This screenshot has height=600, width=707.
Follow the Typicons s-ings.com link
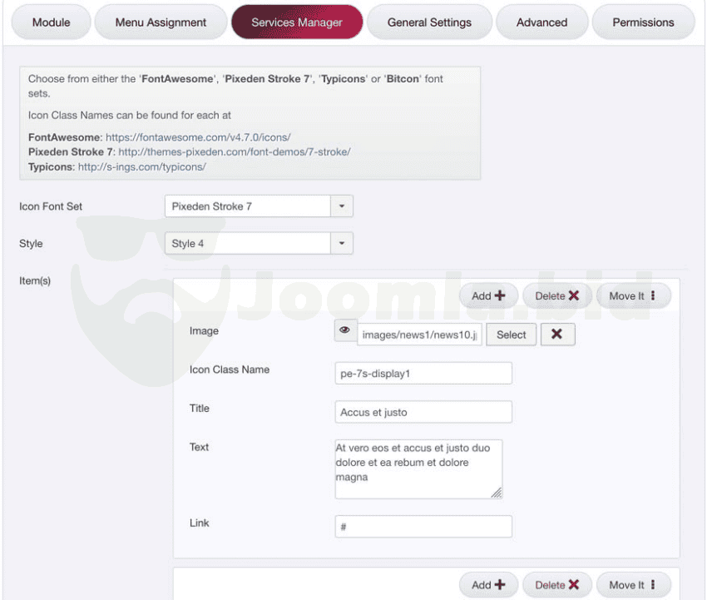pos(141,166)
